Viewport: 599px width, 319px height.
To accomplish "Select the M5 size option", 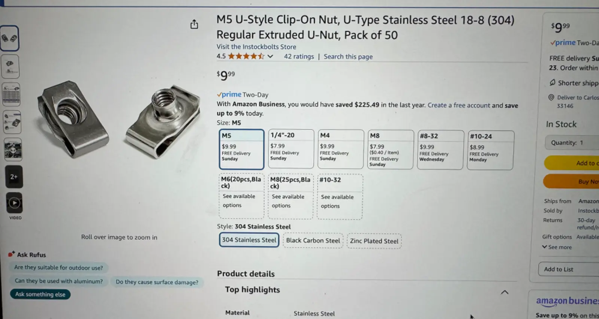I will point(241,149).
